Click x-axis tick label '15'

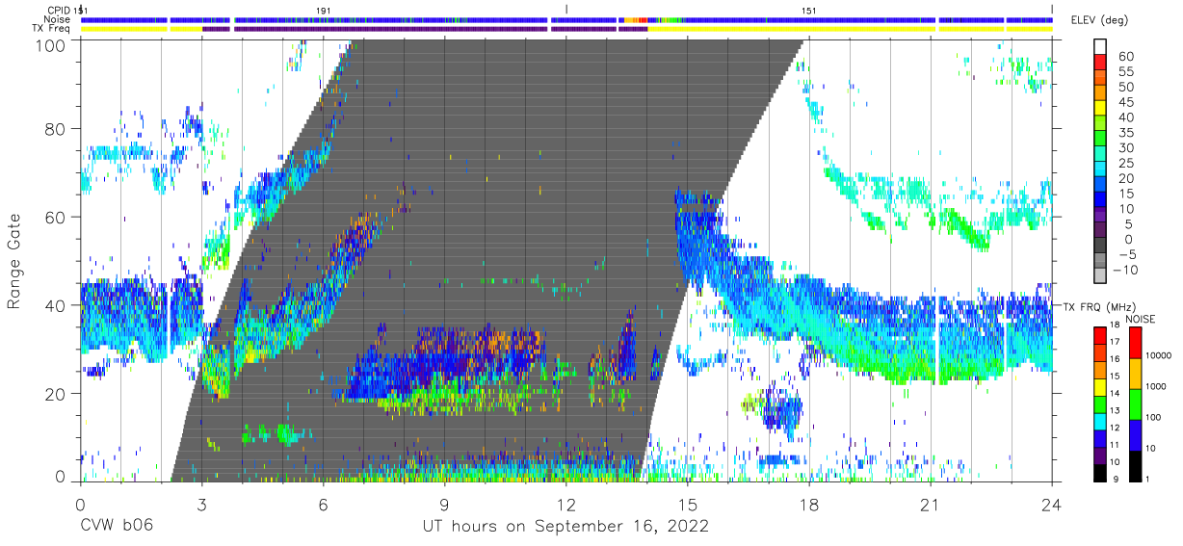pos(687,504)
